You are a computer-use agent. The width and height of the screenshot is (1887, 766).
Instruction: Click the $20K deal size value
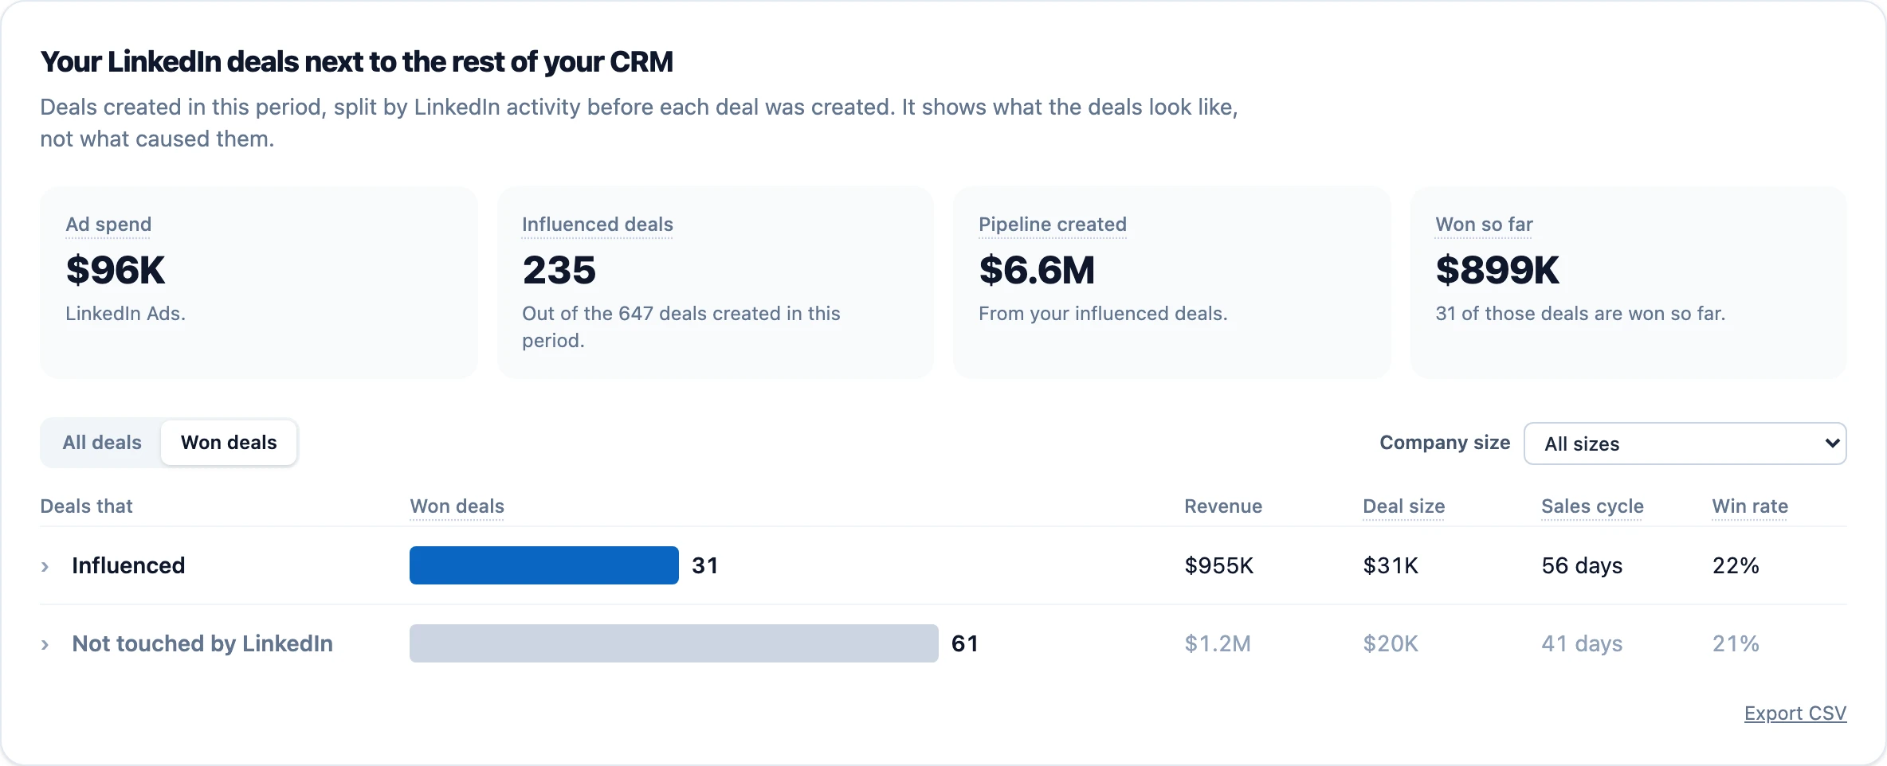[x=1391, y=643]
